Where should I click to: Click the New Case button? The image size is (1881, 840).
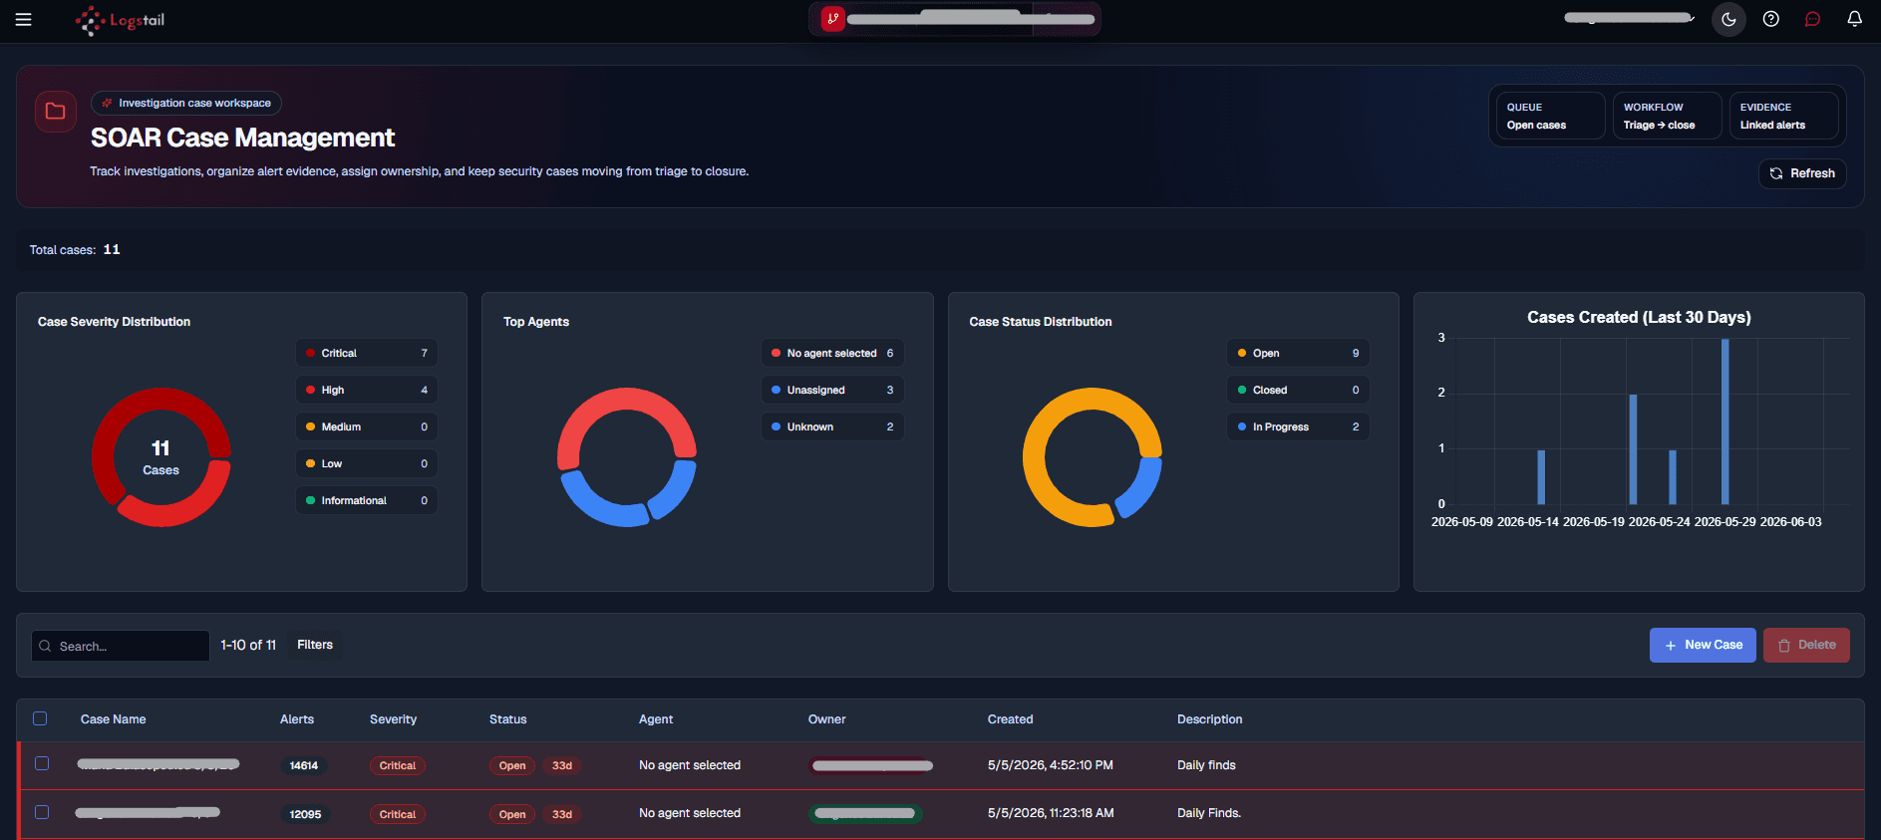1703,645
